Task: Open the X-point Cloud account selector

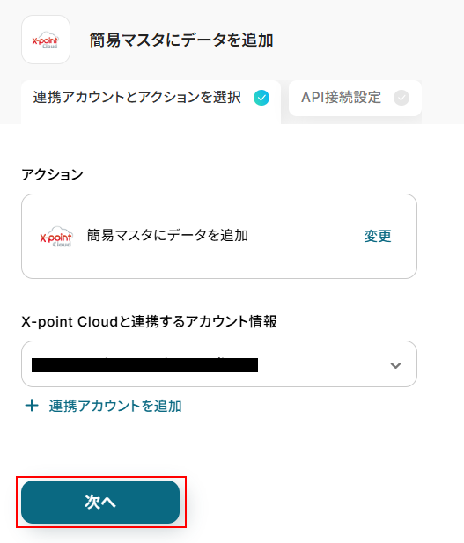Action: point(219,364)
